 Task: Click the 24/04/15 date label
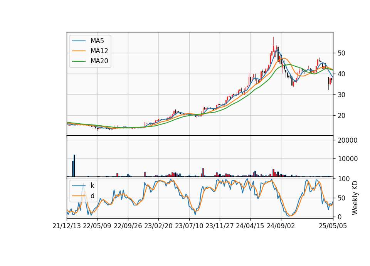(250, 226)
